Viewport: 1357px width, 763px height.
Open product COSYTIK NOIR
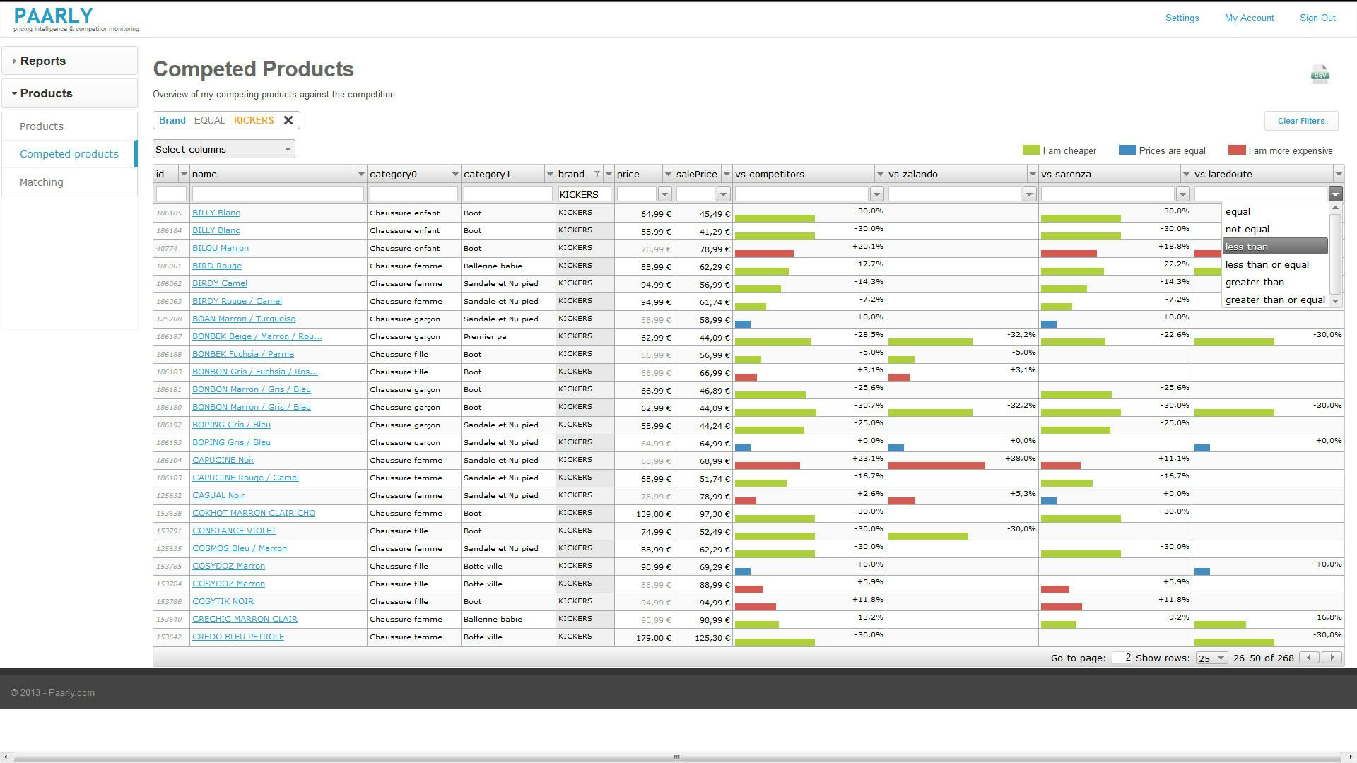[x=223, y=601]
